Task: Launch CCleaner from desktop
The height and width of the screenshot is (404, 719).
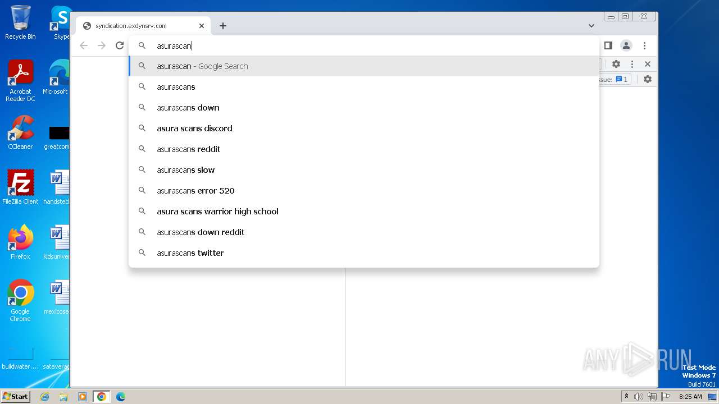Action: click(20, 132)
